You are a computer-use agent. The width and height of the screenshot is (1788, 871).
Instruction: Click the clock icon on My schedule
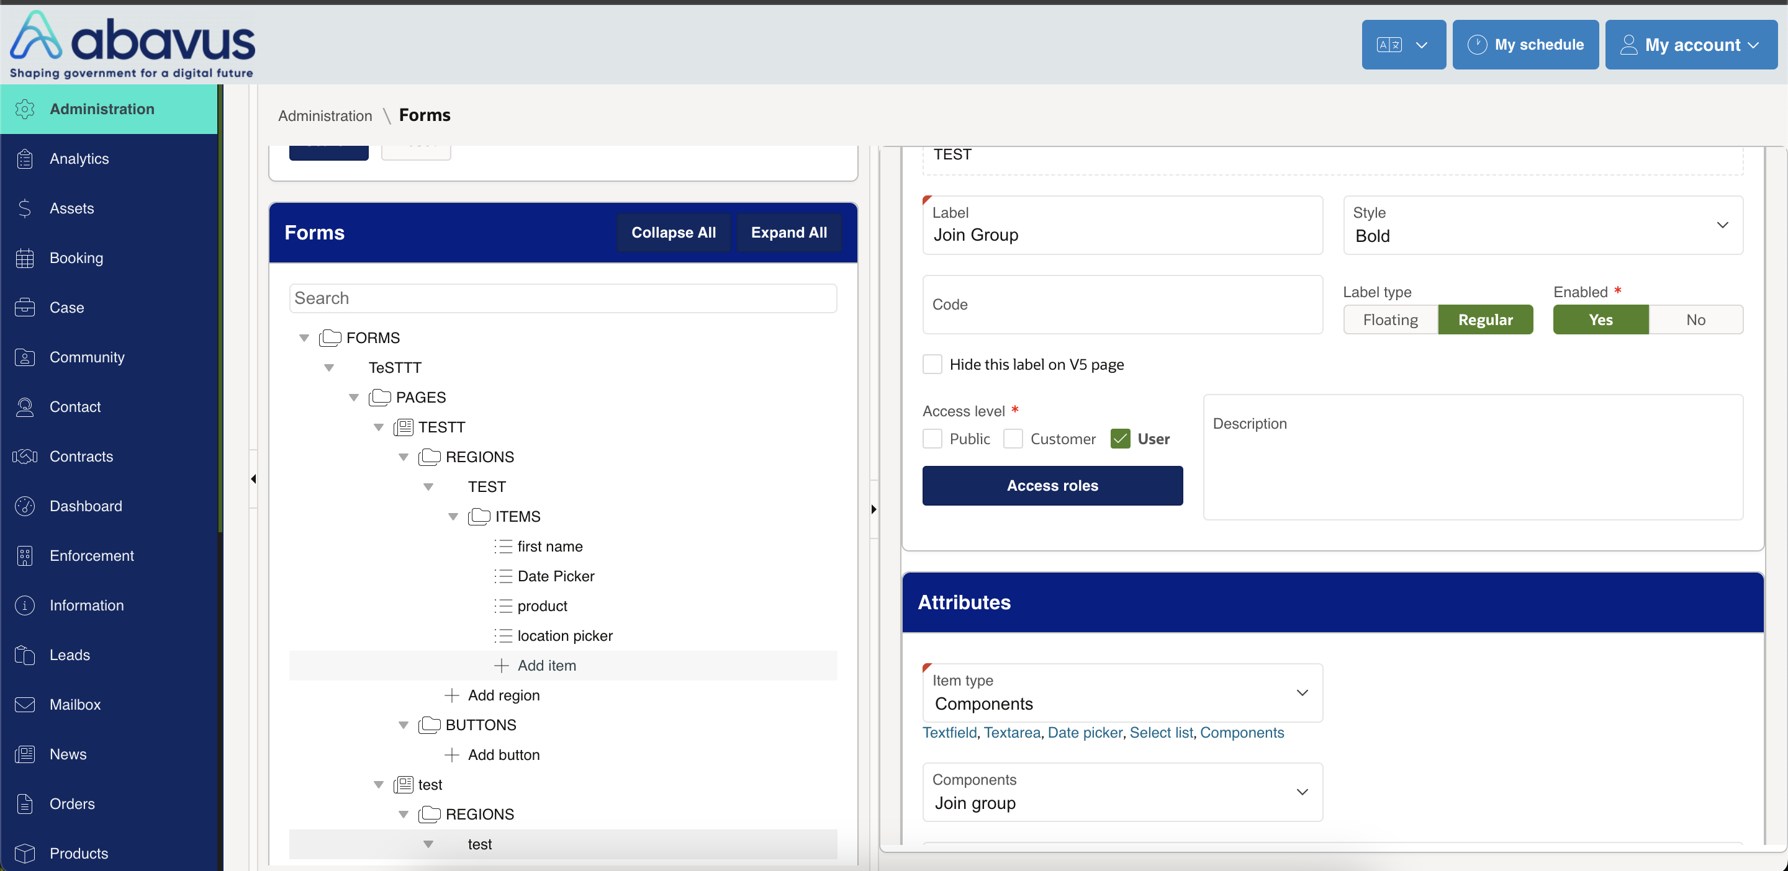[1477, 45]
